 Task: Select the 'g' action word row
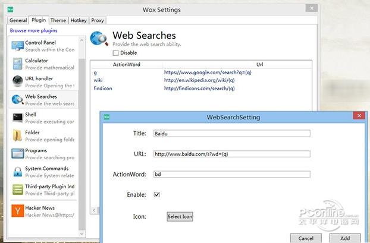pyautogui.click(x=95, y=72)
